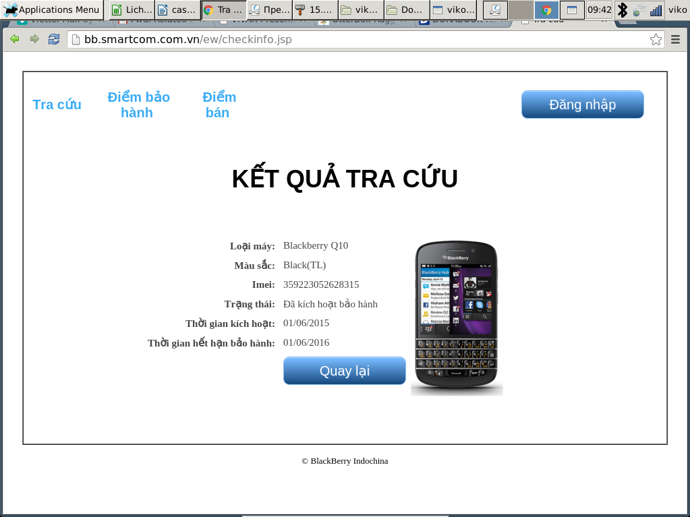Switch to the 15... taskbar window
This screenshot has width=690, height=517.
[314, 10]
